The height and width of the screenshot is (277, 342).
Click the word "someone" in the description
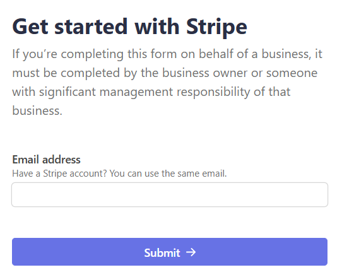[292, 73]
